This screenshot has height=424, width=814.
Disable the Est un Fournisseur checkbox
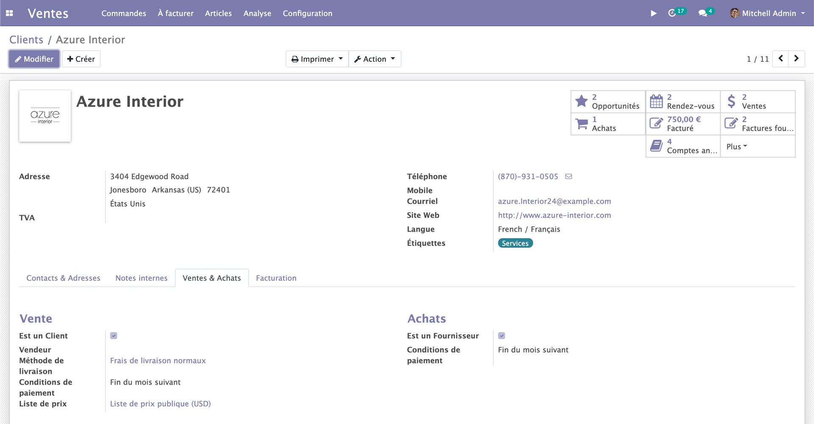pos(502,336)
